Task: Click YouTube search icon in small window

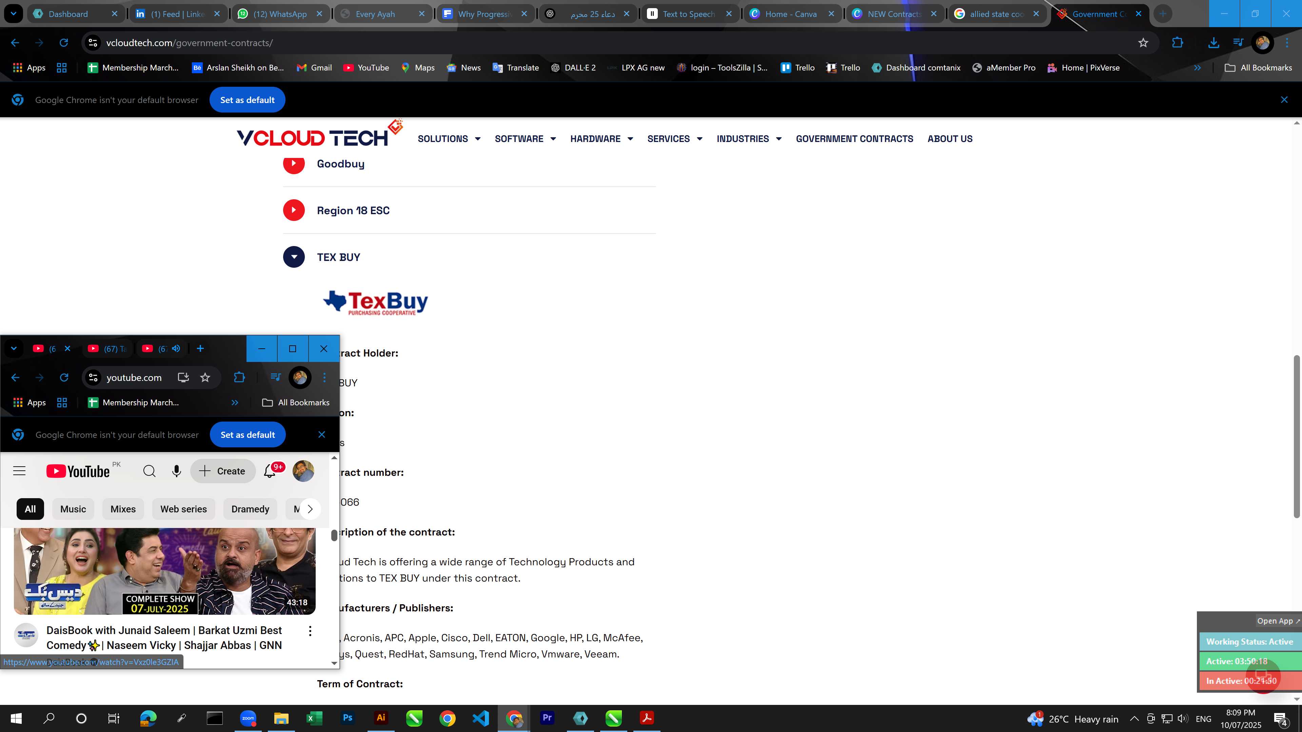Action: [x=149, y=471]
